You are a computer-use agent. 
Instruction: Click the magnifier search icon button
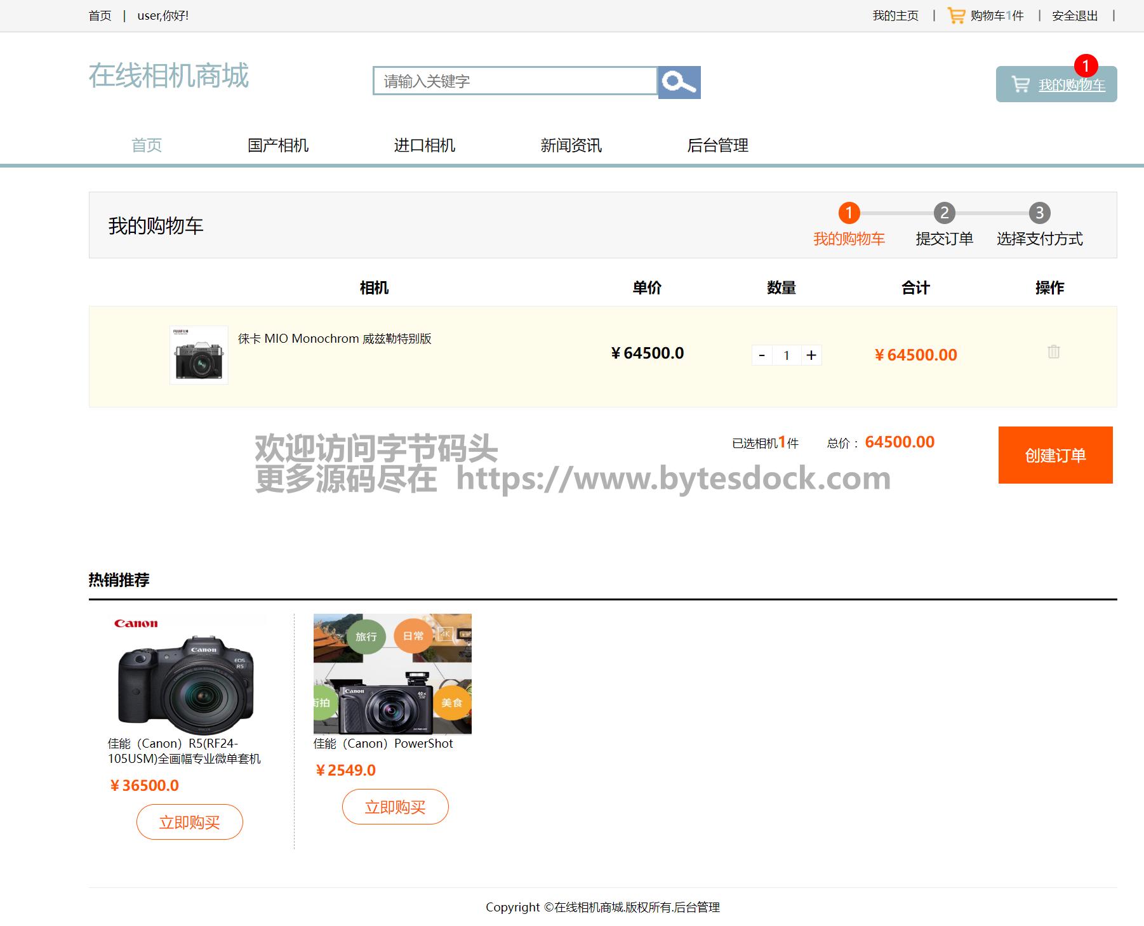click(679, 83)
